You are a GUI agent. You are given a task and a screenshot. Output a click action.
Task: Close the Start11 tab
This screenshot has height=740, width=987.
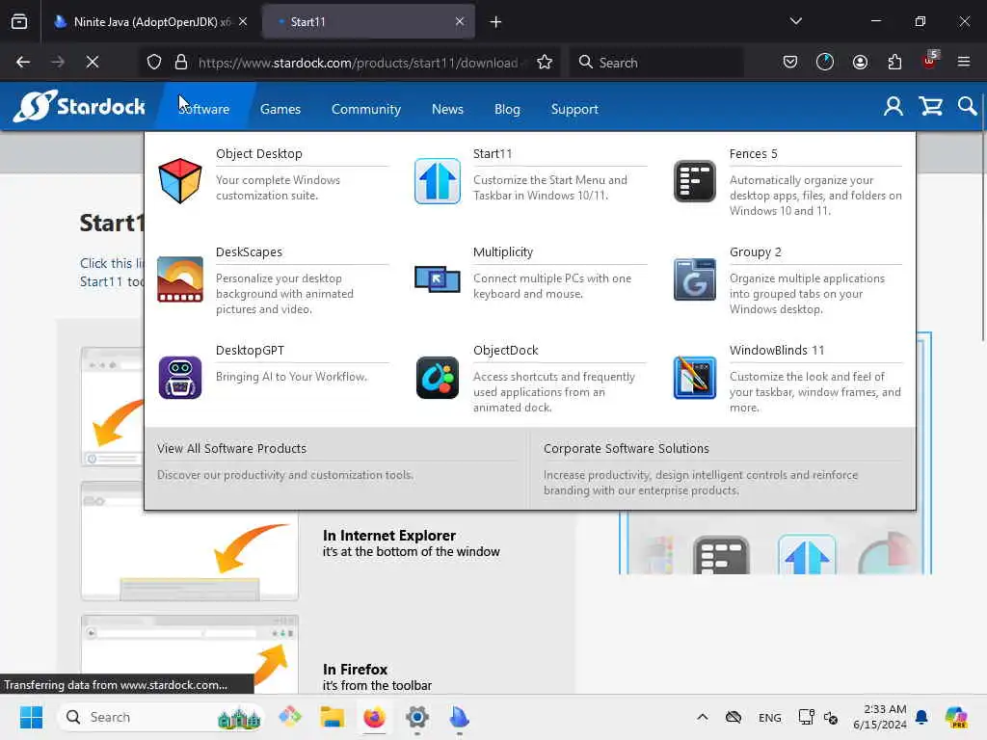(x=460, y=21)
